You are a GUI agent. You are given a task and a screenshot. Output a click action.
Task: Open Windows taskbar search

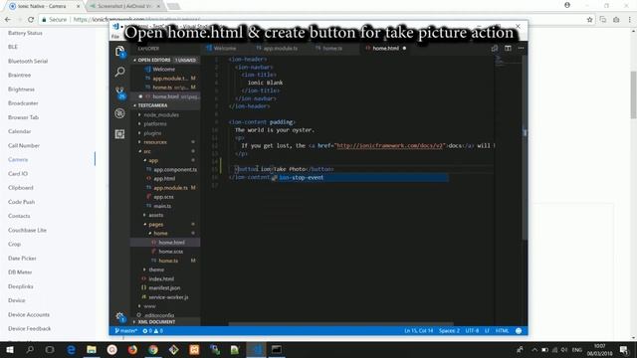30,349
